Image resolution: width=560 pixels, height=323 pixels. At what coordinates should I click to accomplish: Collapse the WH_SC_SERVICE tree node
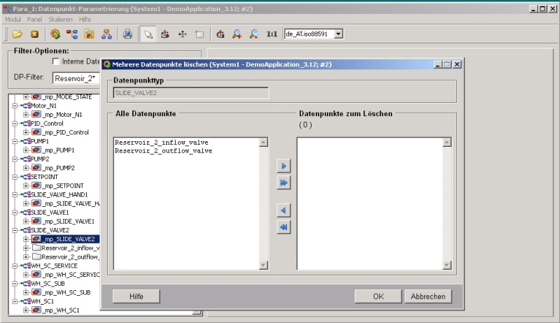15,266
